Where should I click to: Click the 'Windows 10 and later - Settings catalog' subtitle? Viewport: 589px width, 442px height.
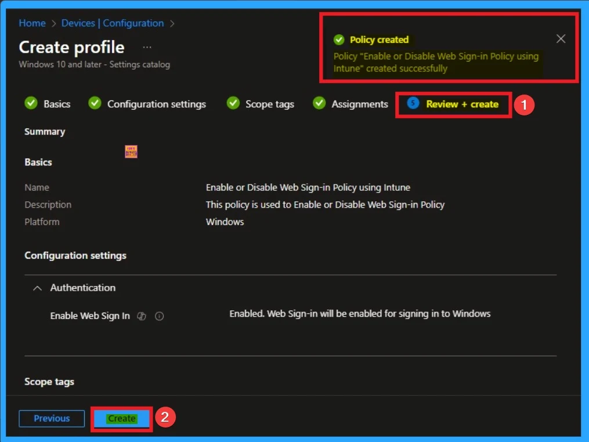point(94,64)
